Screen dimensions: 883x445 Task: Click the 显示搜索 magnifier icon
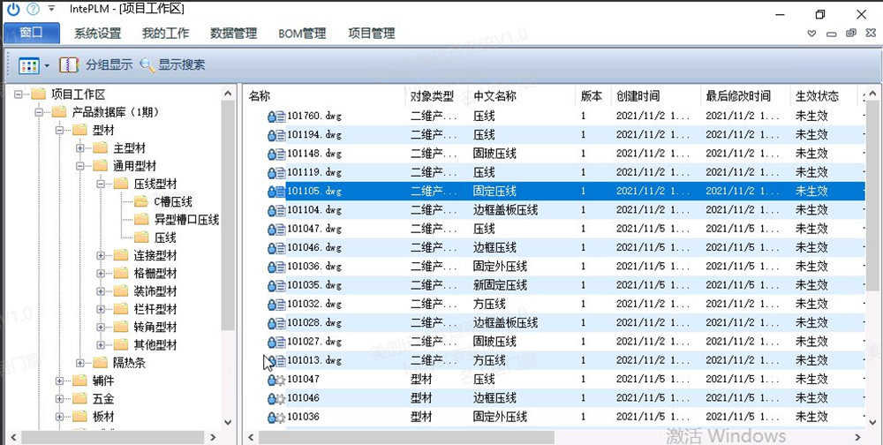click(x=147, y=64)
